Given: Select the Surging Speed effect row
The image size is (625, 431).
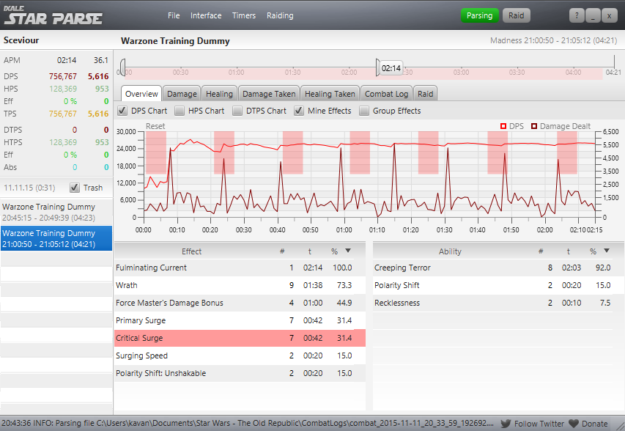Looking at the screenshot, I should coord(240,356).
